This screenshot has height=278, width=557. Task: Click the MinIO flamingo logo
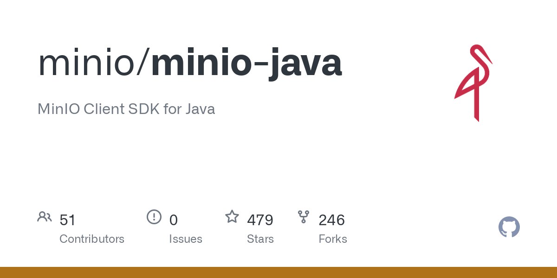[x=473, y=83]
